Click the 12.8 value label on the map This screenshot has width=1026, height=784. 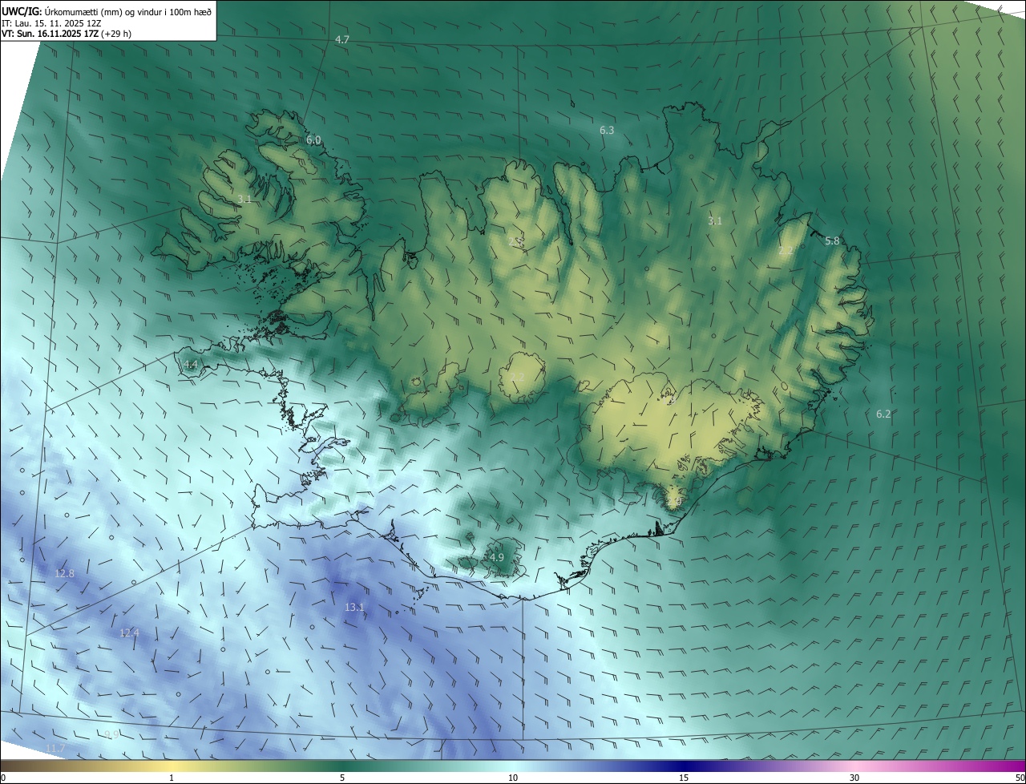coord(64,573)
